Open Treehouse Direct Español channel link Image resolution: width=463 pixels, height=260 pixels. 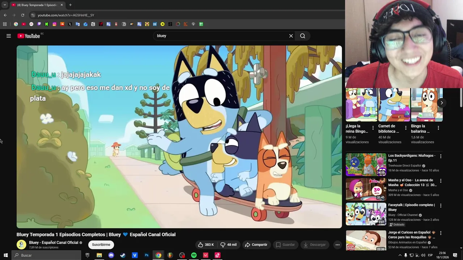pos(405,166)
